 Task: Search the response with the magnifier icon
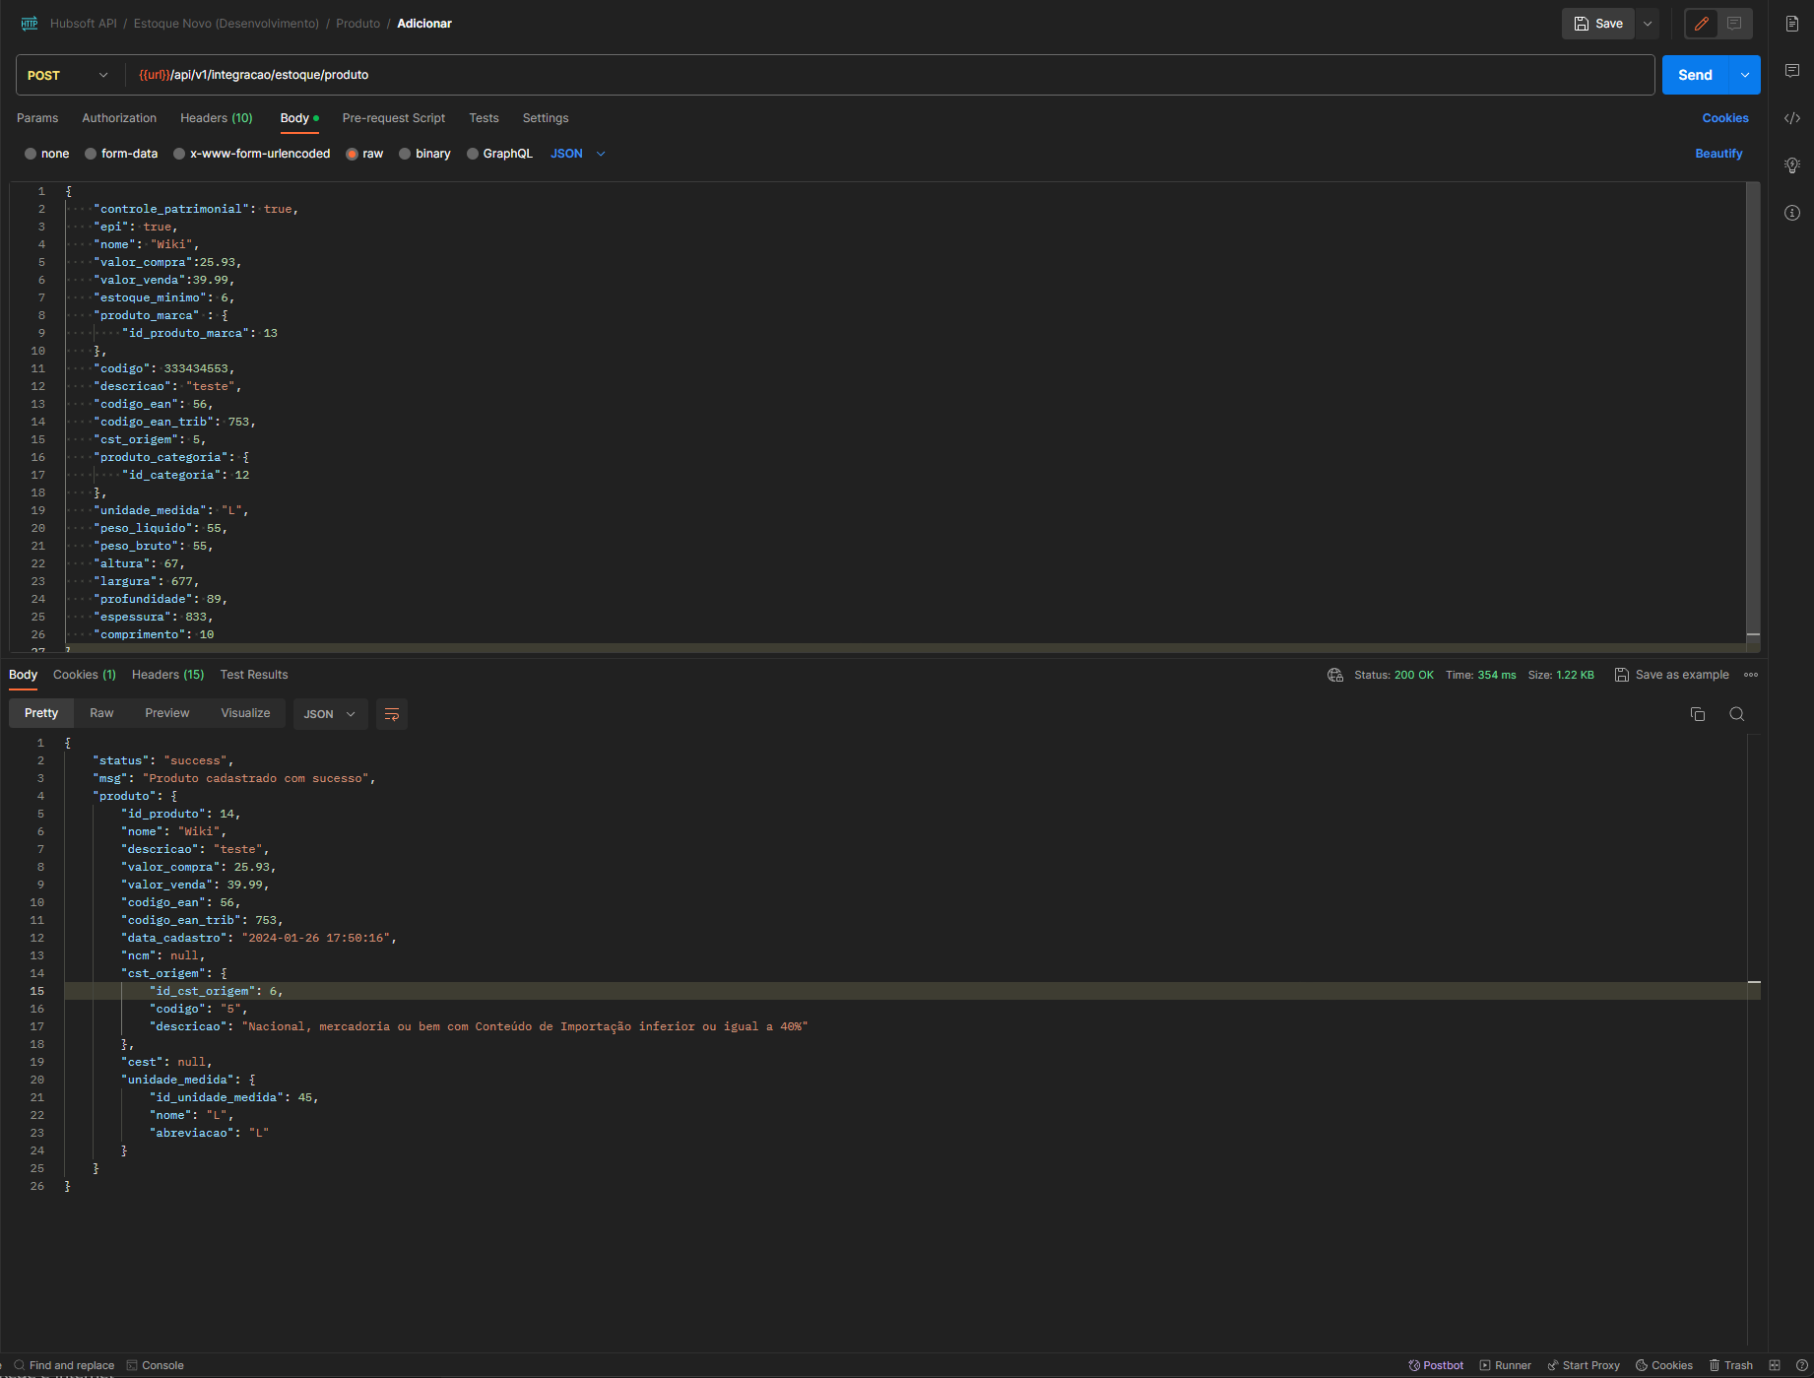pyautogui.click(x=1737, y=714)
